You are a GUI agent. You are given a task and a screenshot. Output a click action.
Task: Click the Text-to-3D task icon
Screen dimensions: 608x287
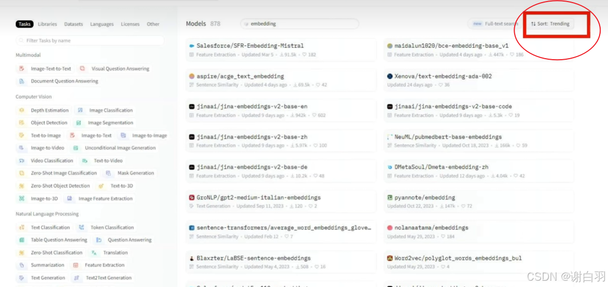(101, 186)
